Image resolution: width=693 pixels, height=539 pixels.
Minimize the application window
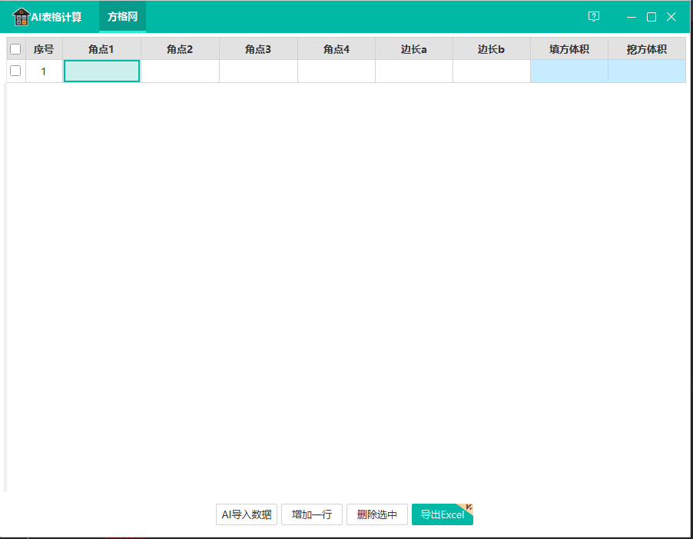tap(632, 17)
